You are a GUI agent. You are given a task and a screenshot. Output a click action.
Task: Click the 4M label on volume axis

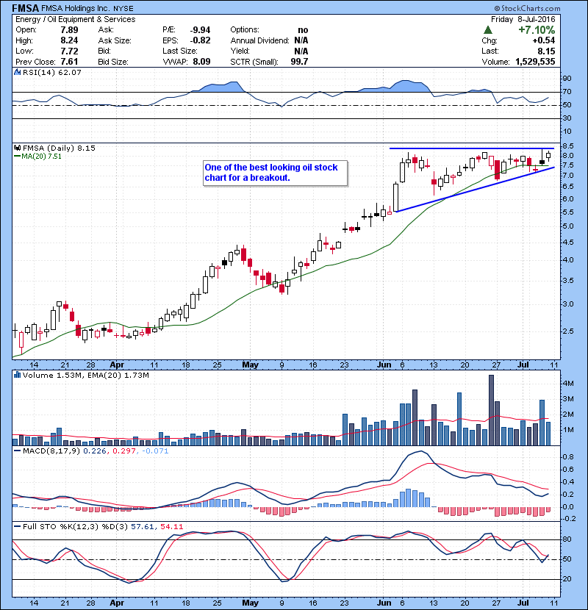(x=568, y=384)
